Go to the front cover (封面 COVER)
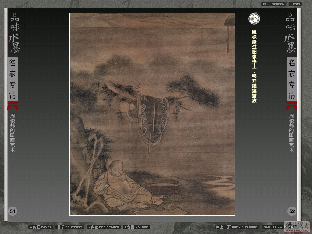The image size is (312, 234). [x=41, y=227]
